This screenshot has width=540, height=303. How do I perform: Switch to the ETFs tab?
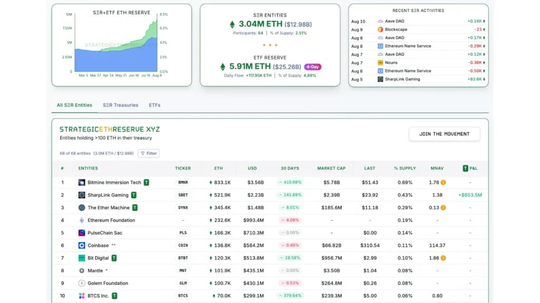pyautogui.click(x=155, y=105)
